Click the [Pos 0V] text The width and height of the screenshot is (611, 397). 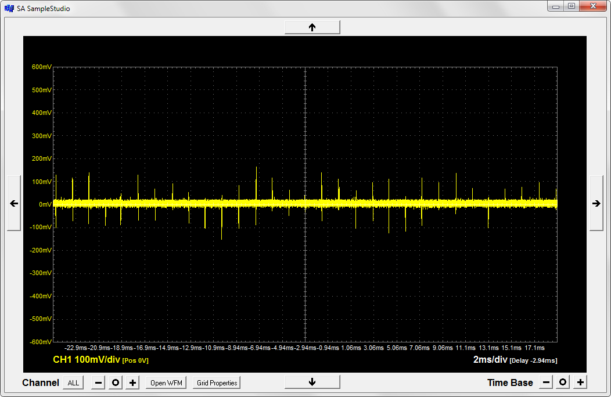click(135, 361)
